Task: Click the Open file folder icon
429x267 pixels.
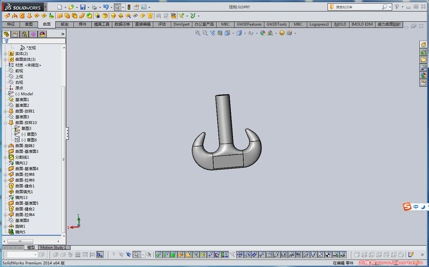Action: pyautogui.click(x=71, y=7)
